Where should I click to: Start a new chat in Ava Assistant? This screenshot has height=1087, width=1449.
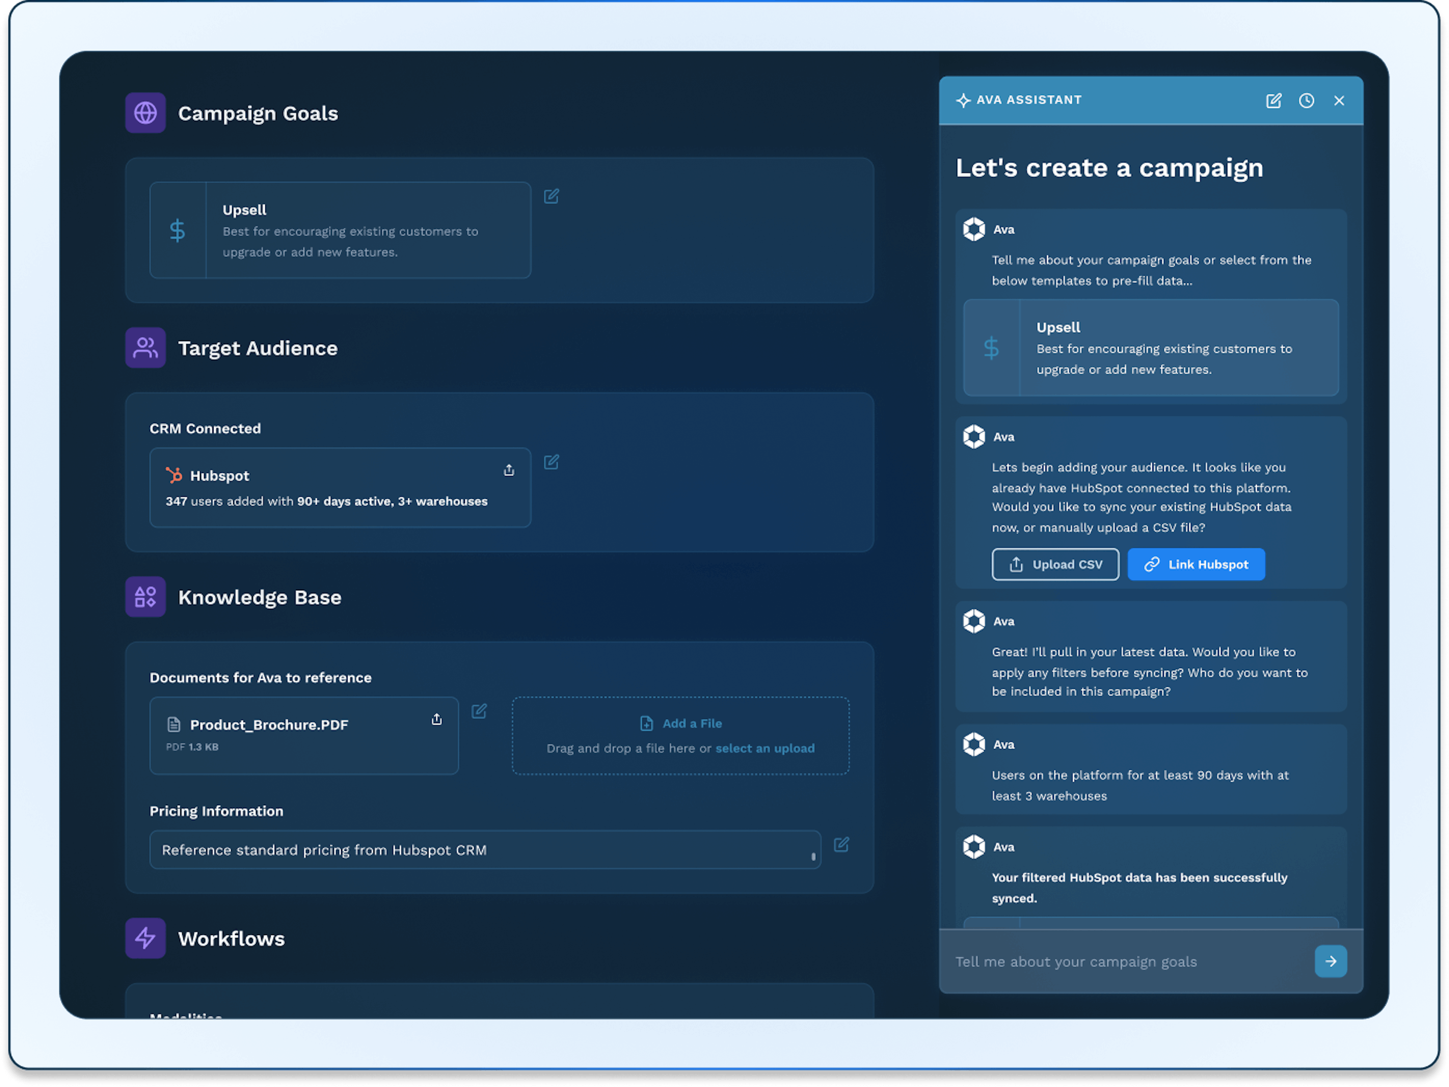tap(1274, 100)
